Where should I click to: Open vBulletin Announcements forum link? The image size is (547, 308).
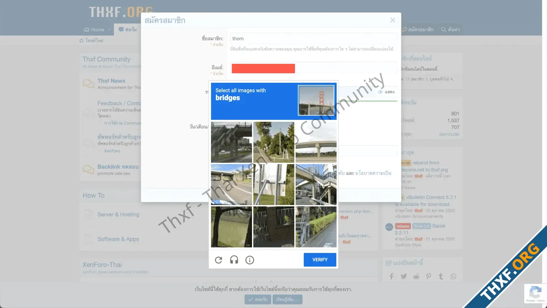(x=419, y=217)
